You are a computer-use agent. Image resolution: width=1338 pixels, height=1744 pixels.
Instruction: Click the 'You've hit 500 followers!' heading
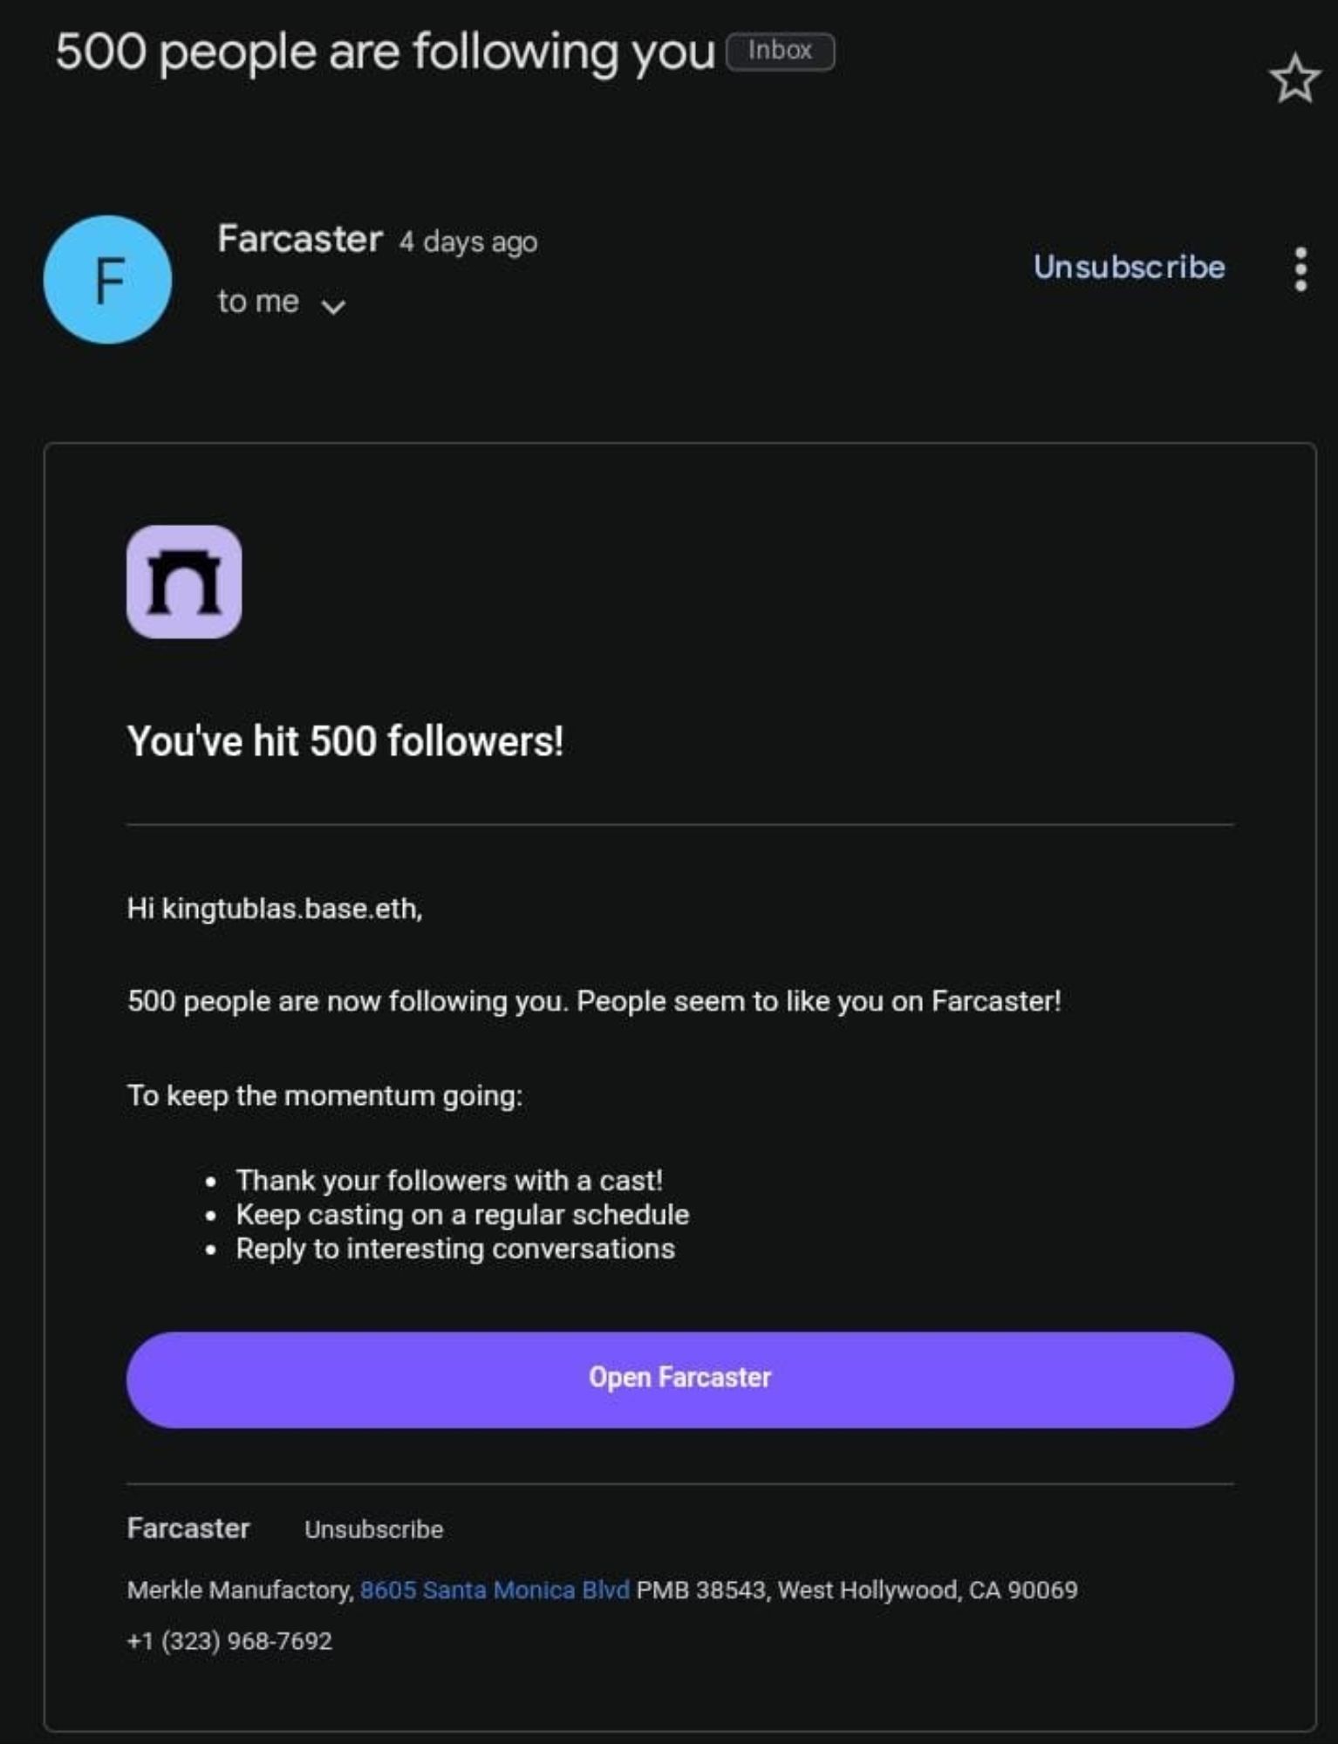(345, 741)
